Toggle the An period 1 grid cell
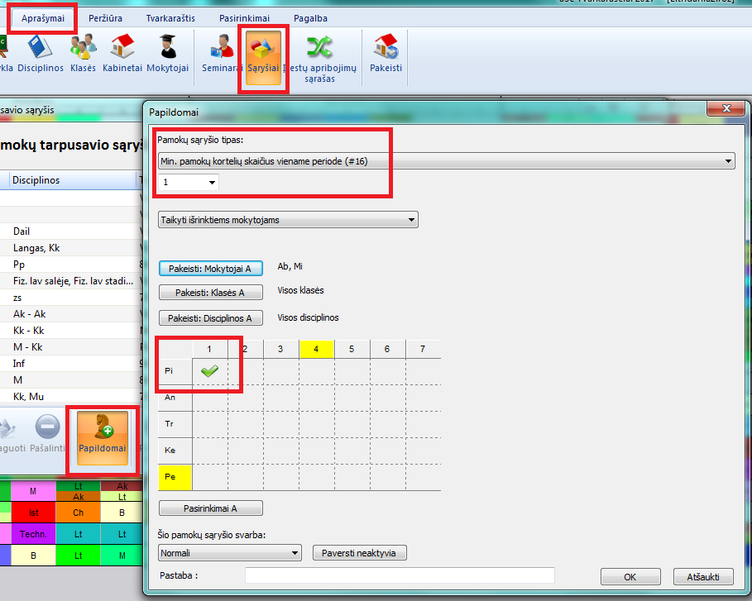The image size is (752, 601). [x=209, y=398]
